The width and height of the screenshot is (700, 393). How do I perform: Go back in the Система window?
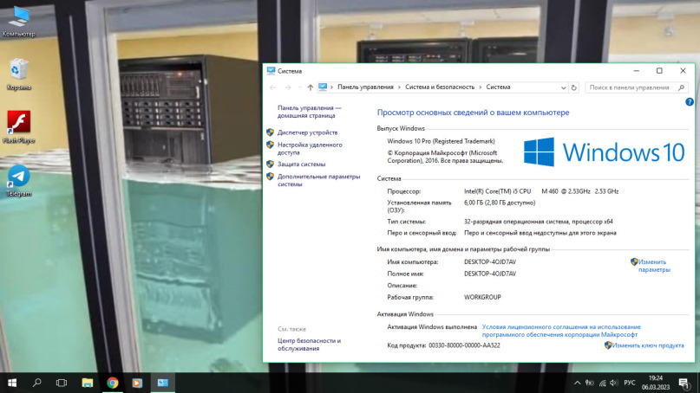pyautogui.click(x=272, y=87)
